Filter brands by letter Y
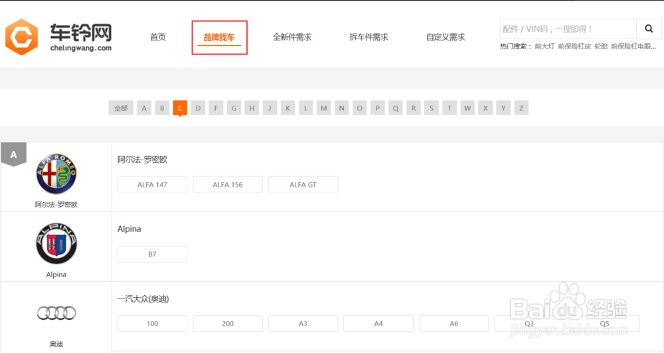The width and height of the screenshot is (664, 353). click(x=503, y=108)
